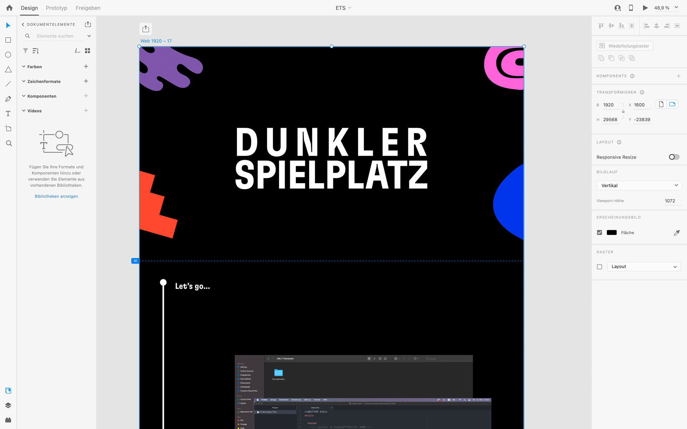687x429 pixels.
Task: Select the artboard title Web 1920 – 17
Action: coord(156,41)
